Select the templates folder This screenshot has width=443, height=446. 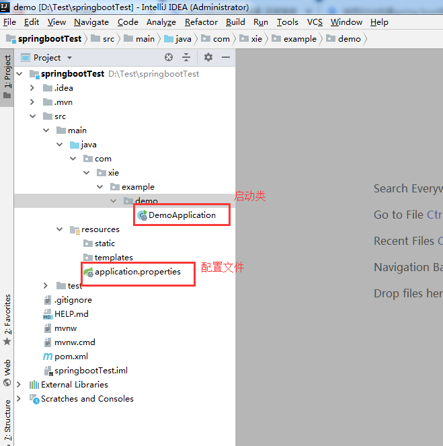pos(114,258)
